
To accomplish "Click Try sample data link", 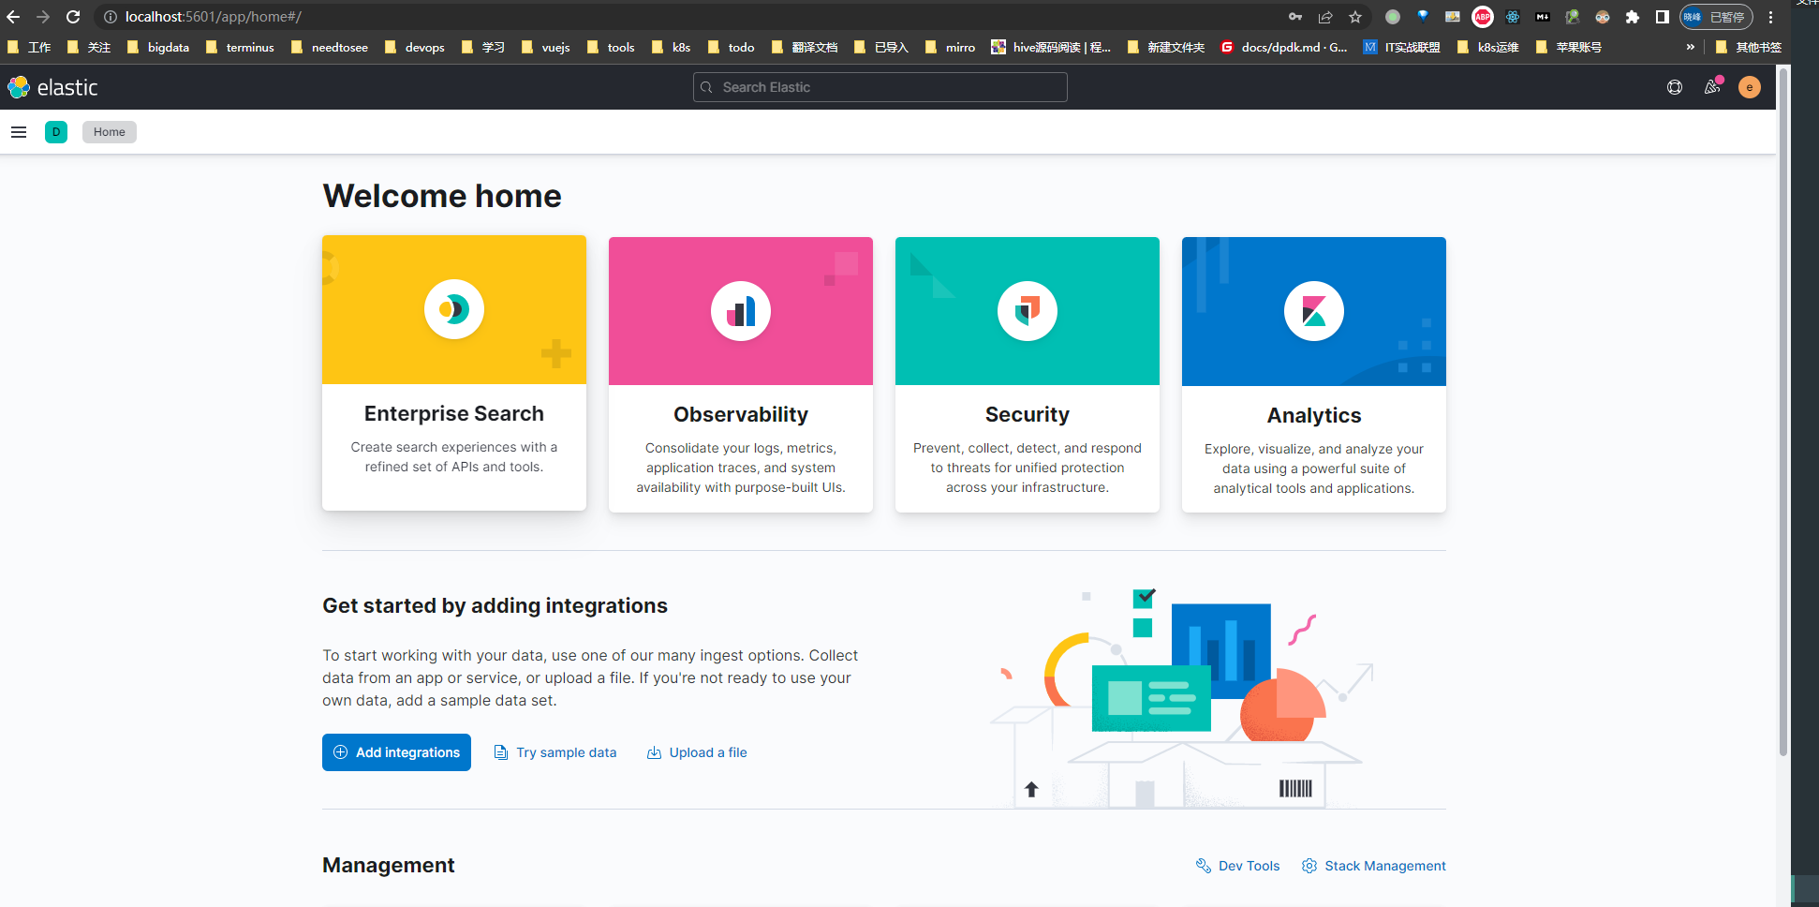I will click(555, 752).
